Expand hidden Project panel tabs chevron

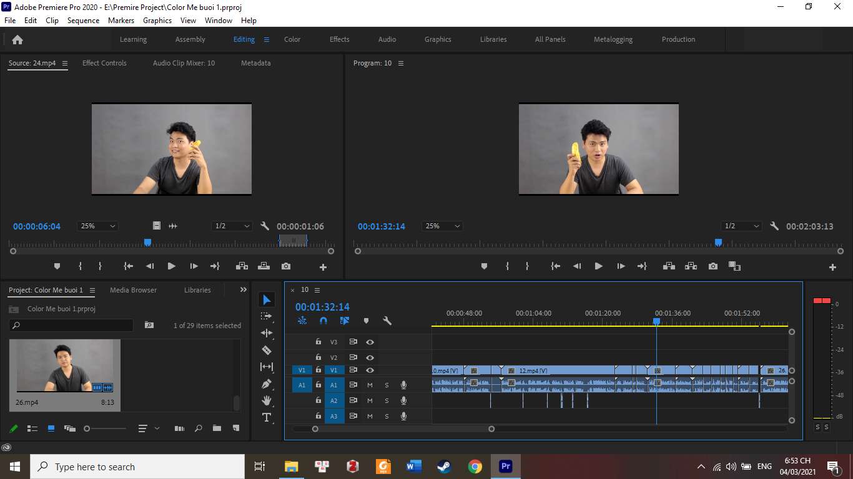click(244, 290)
